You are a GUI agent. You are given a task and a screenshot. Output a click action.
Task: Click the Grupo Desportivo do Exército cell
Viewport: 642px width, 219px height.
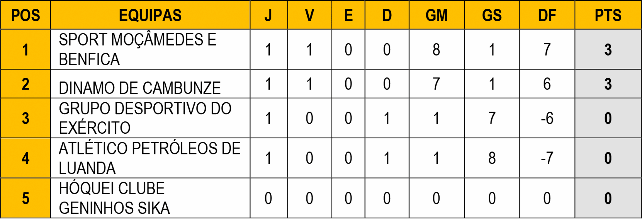point(150,118)
